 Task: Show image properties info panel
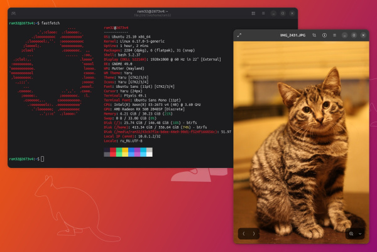[323, 35]
